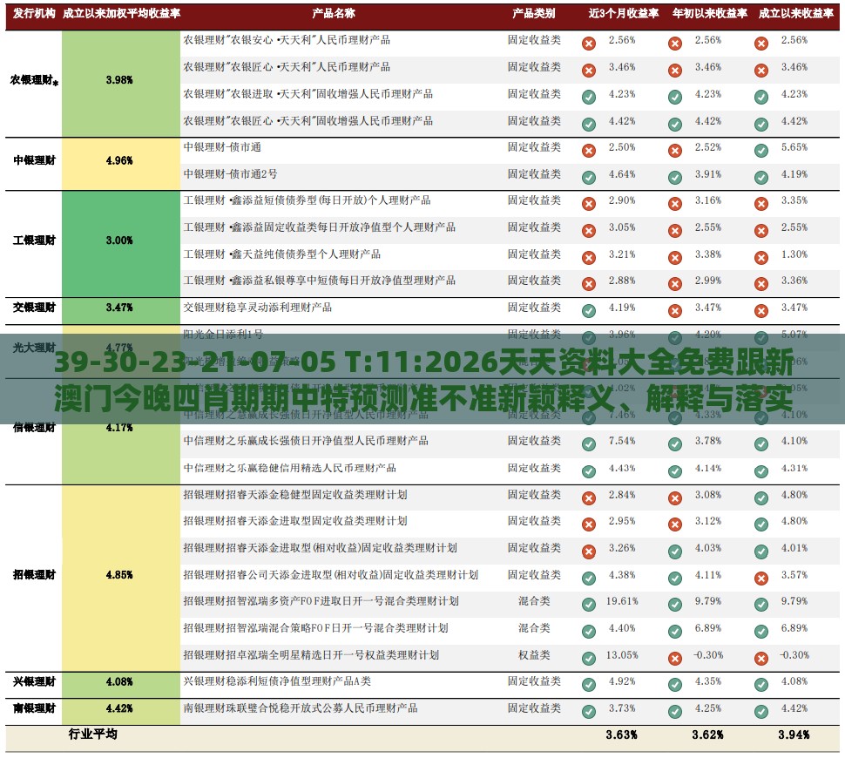Click red cross beside 2.95% for 招睿天添金进取型
This screenshot has width=845, height=758.
[589, 525]
